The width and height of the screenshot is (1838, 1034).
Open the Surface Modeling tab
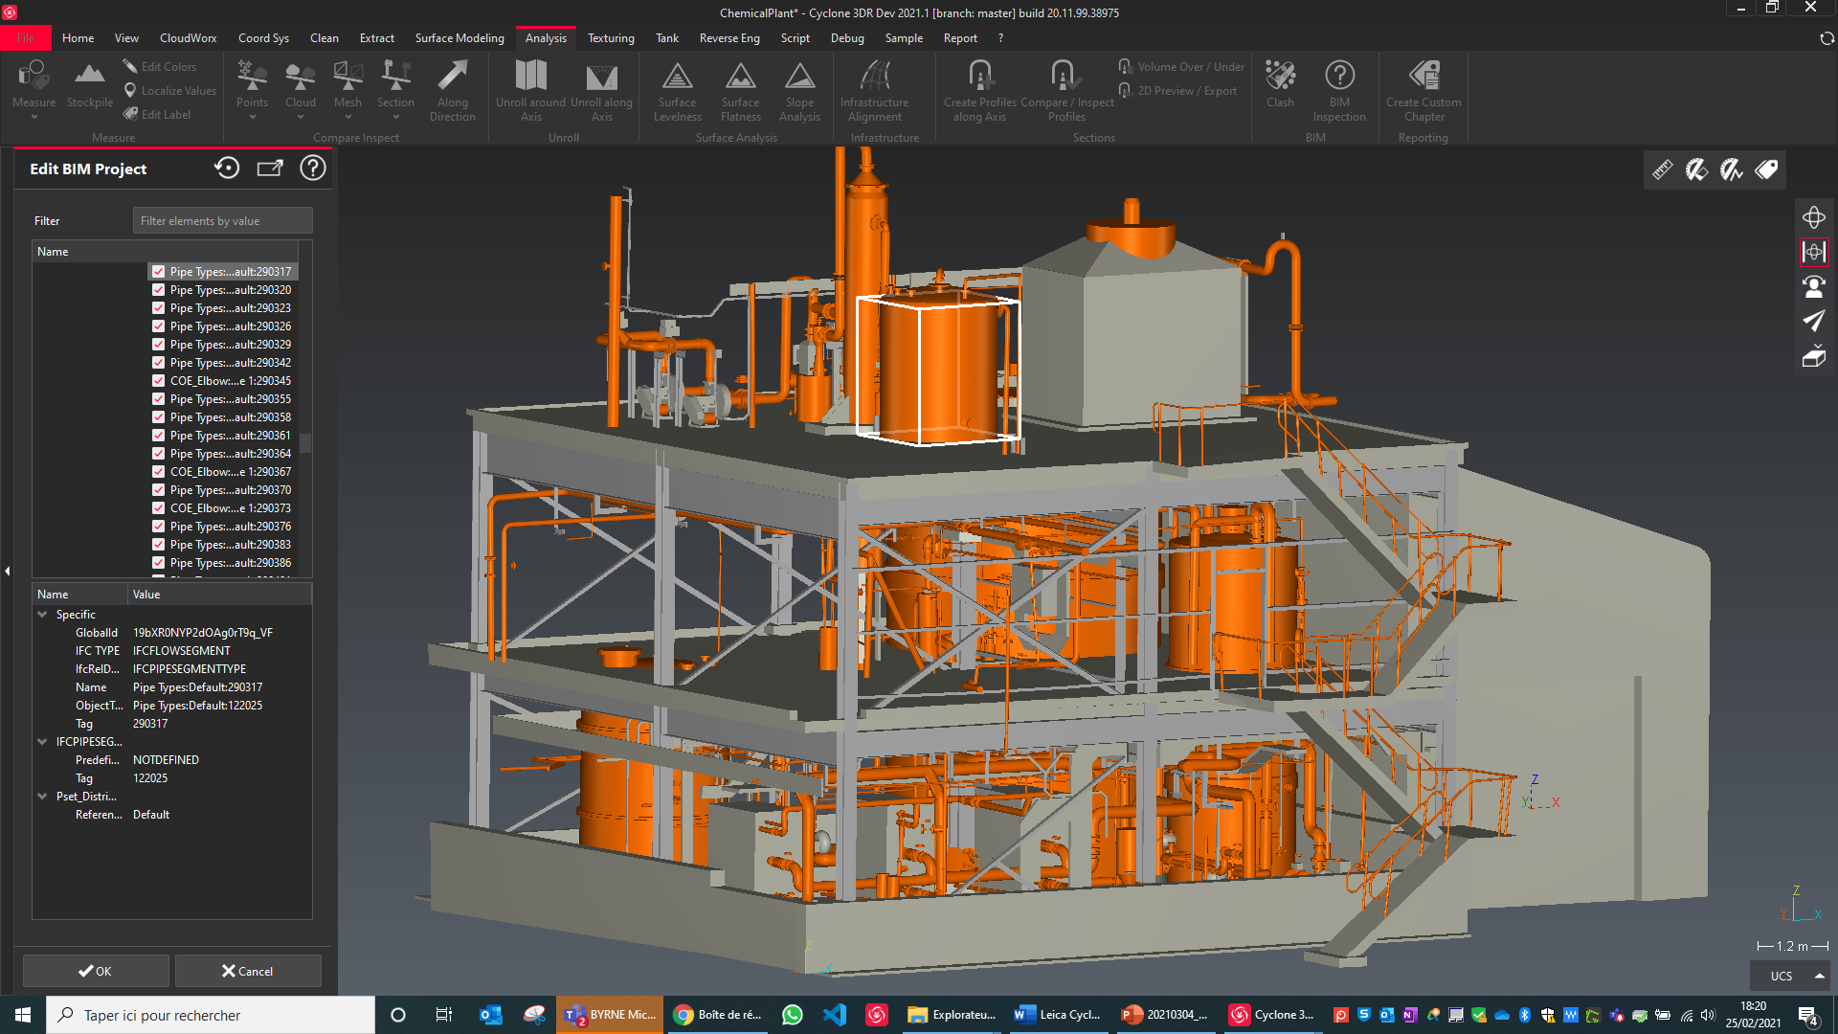tap(459, 38)
